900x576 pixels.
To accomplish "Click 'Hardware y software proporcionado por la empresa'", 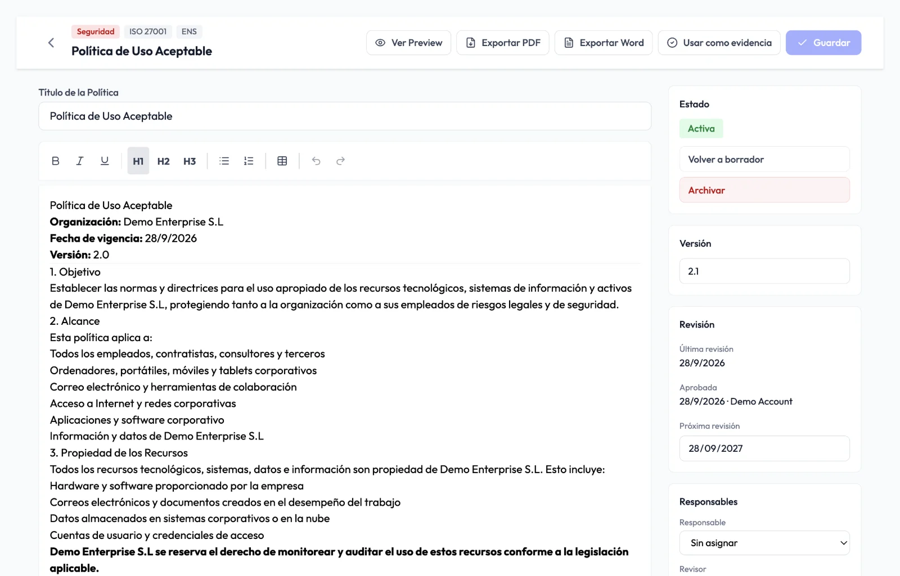I will [177, 486].
